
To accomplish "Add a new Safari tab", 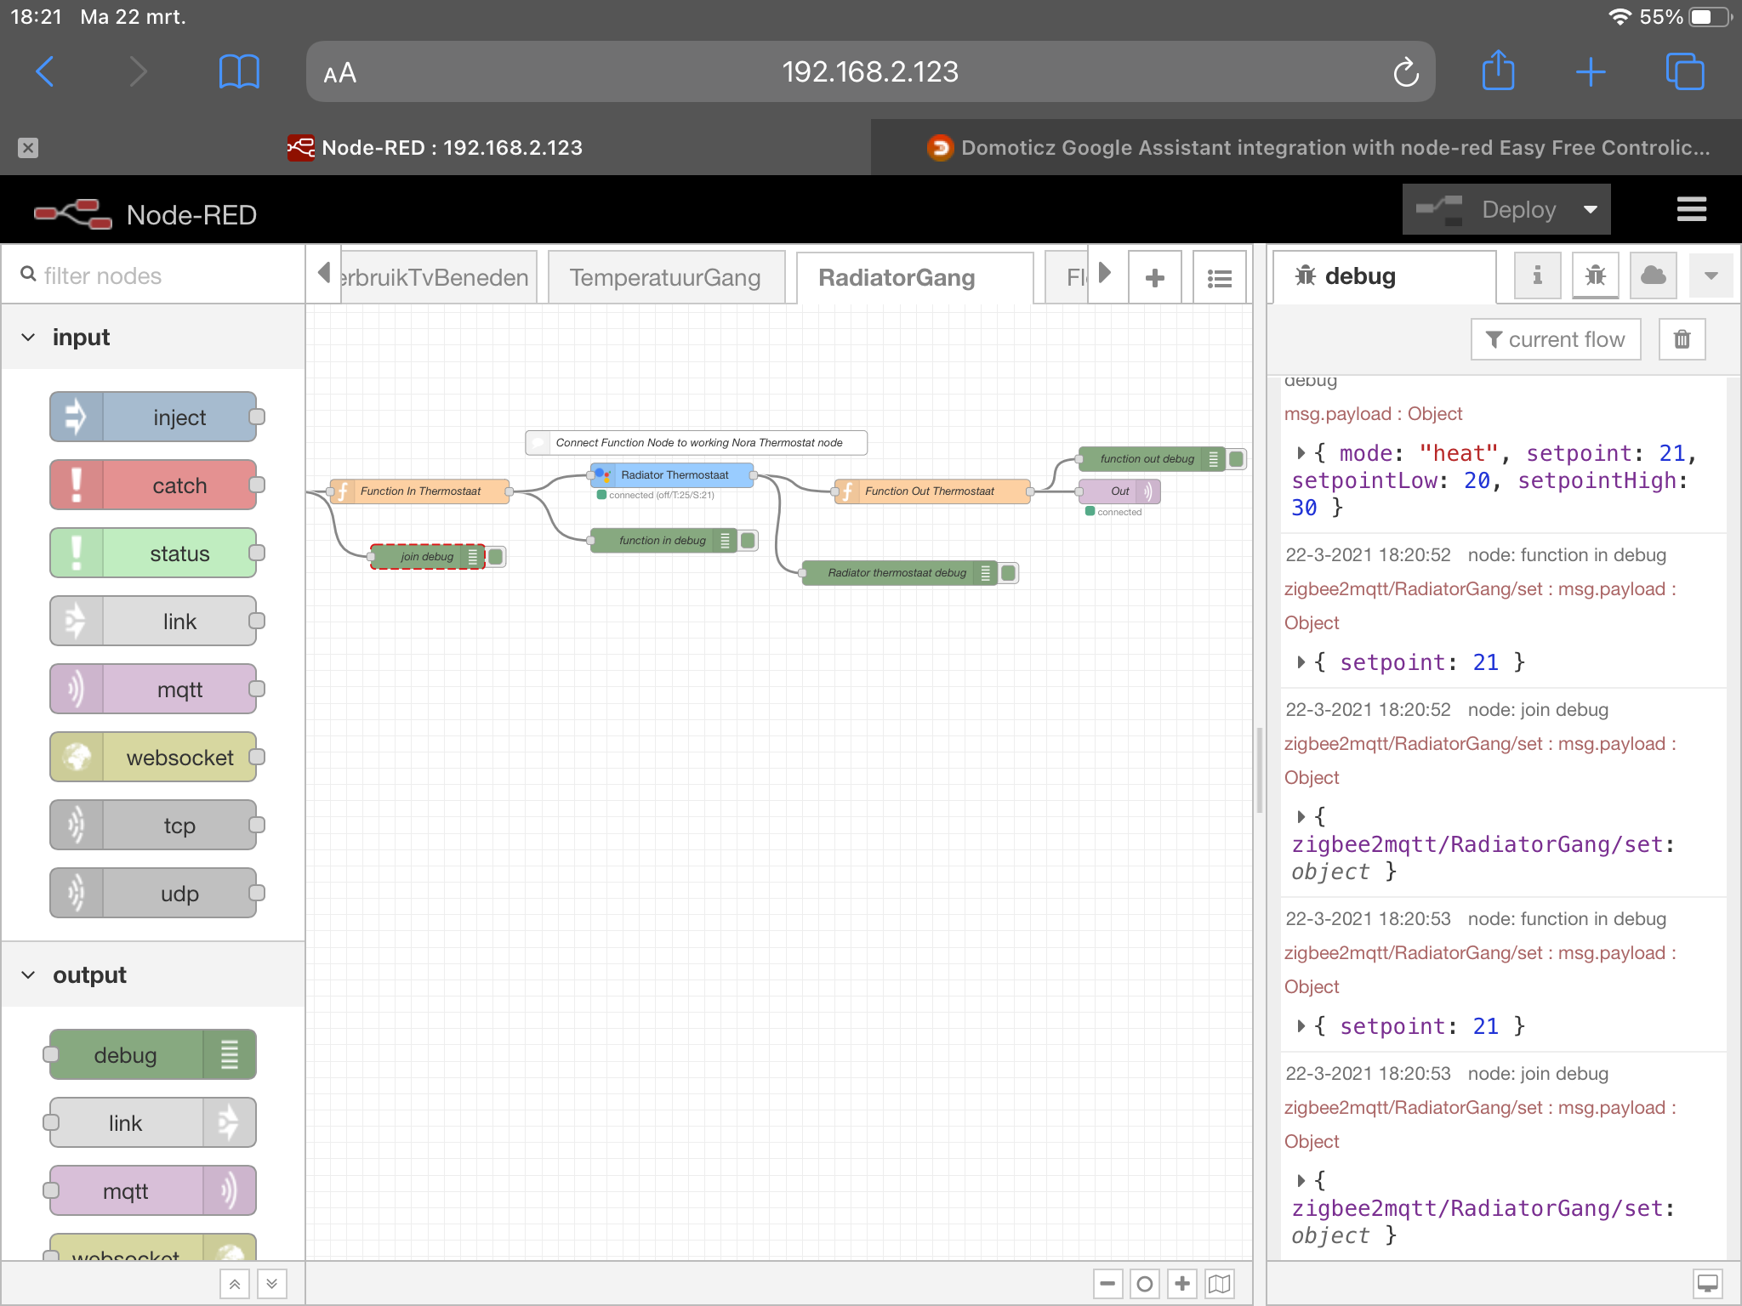I will pos(1590,72).
